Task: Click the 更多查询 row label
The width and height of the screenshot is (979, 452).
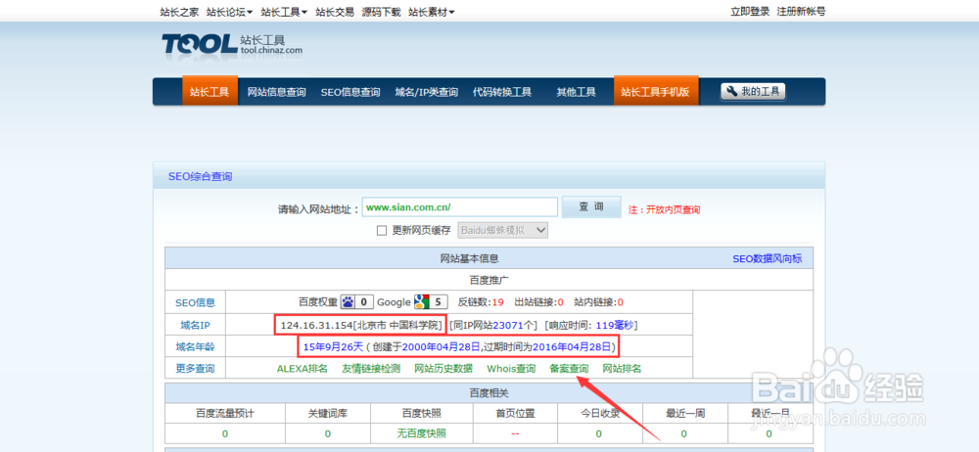Action: pos(195,368)
